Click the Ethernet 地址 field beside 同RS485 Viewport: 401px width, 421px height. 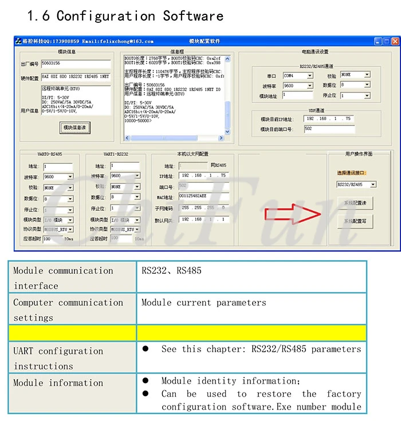tap(193, 166)
